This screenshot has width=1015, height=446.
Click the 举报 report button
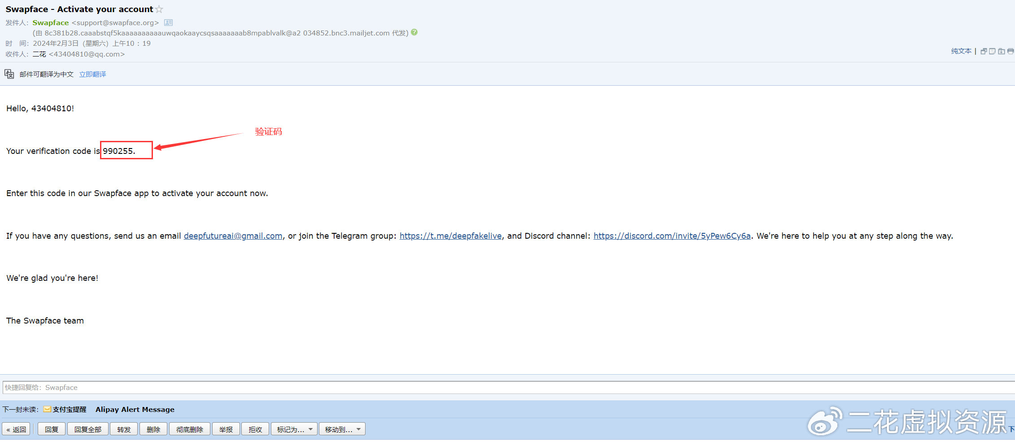(x=226, y=429)
